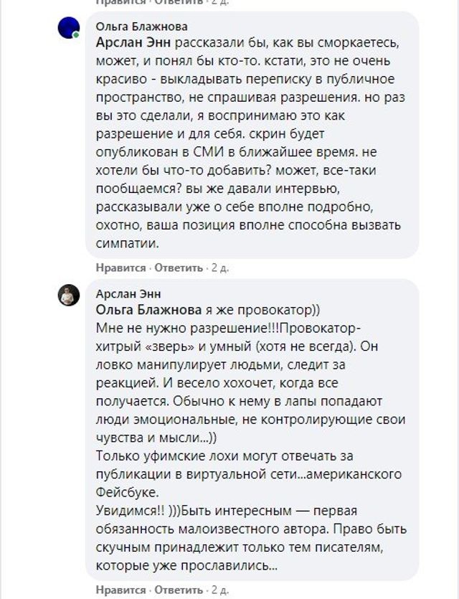Open the 2 д. timestamp under Ольга's comment
Image resolution: width=459 pixels, height=599 pixels.
219,268
